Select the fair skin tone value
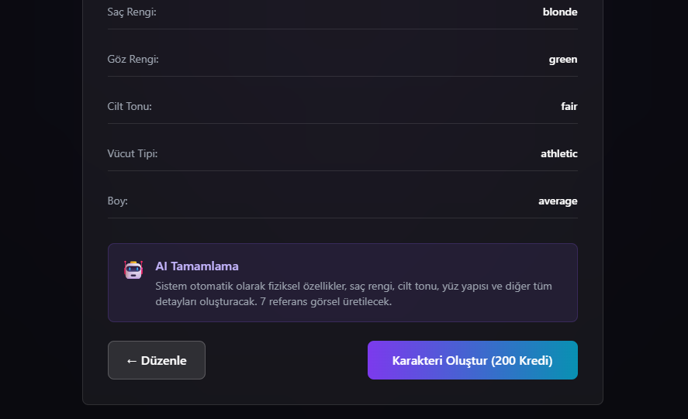 click(x=569, y=107)
